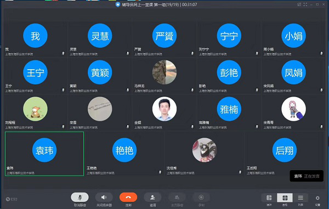Select the 后翔 participant avatar
Screen dimensions: 329x209
pyautogui.click(x=285, y=150)
